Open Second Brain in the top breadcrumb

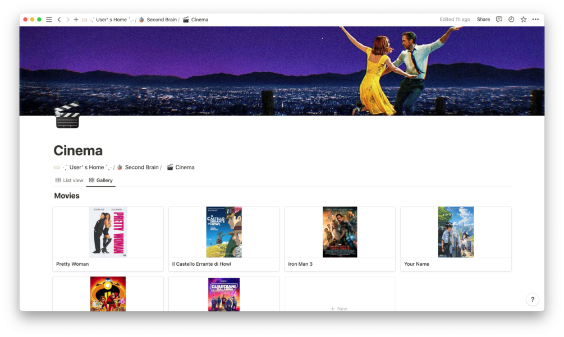162,20
